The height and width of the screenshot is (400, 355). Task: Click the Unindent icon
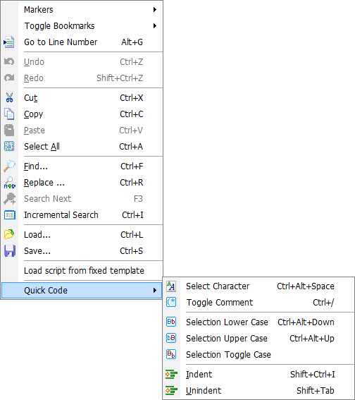click(x=171, y=390)
